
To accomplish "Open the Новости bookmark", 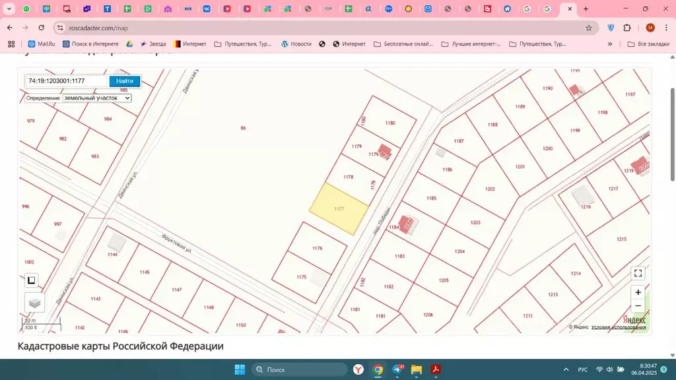I will tap(296, 44).
